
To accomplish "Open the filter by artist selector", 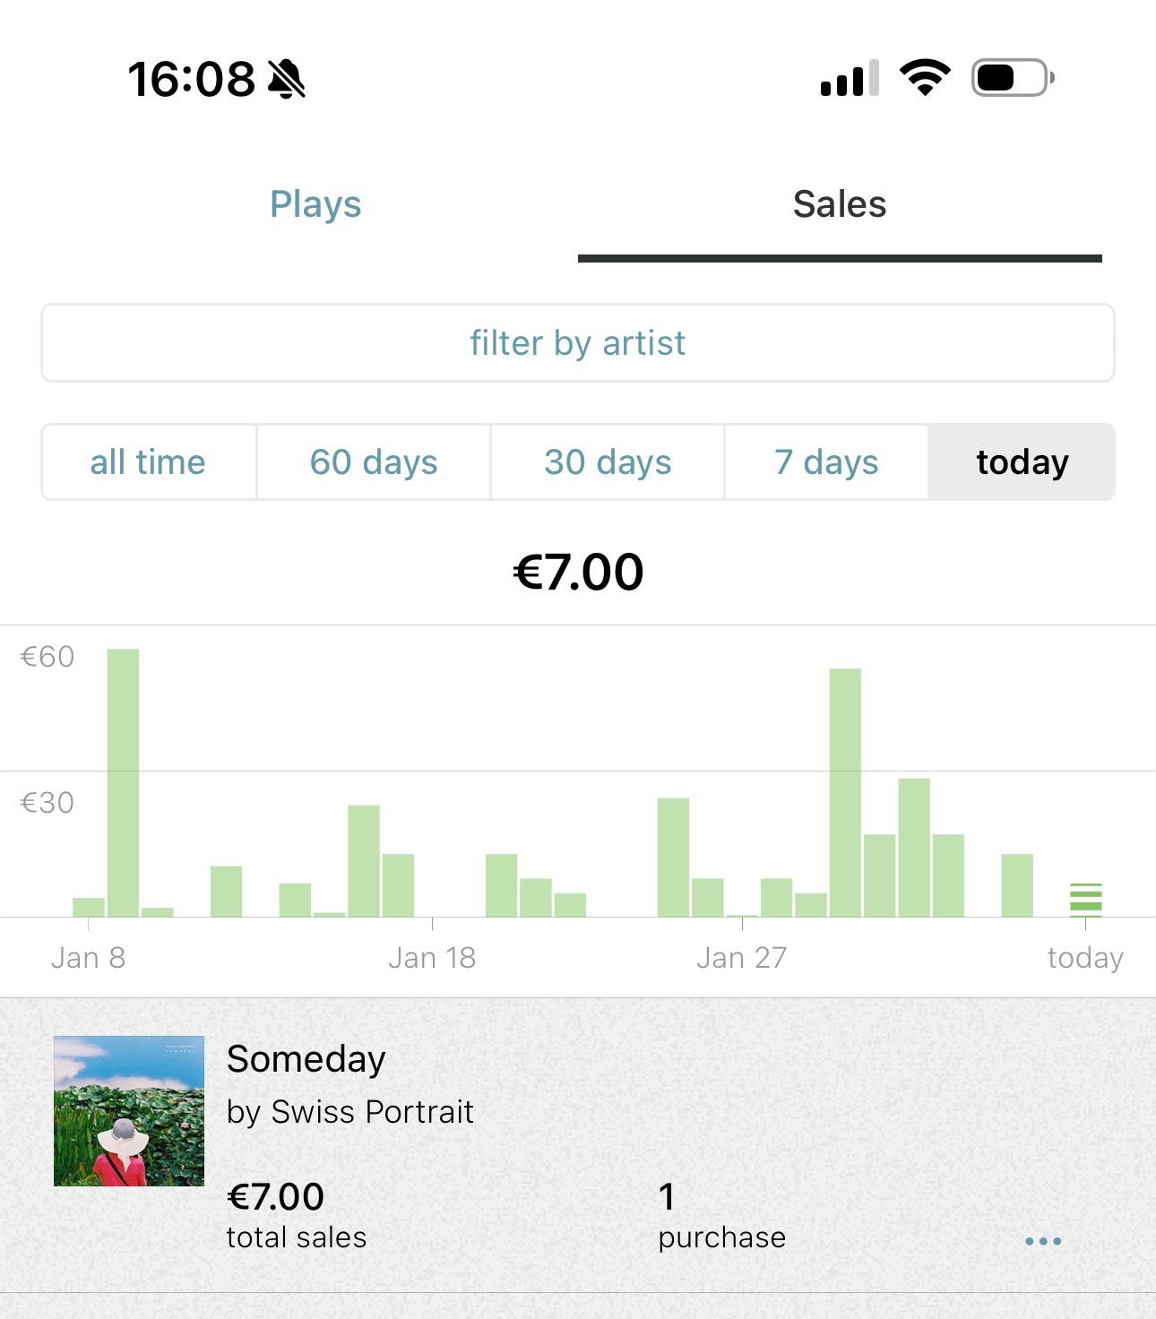I will tap(578, 343).
